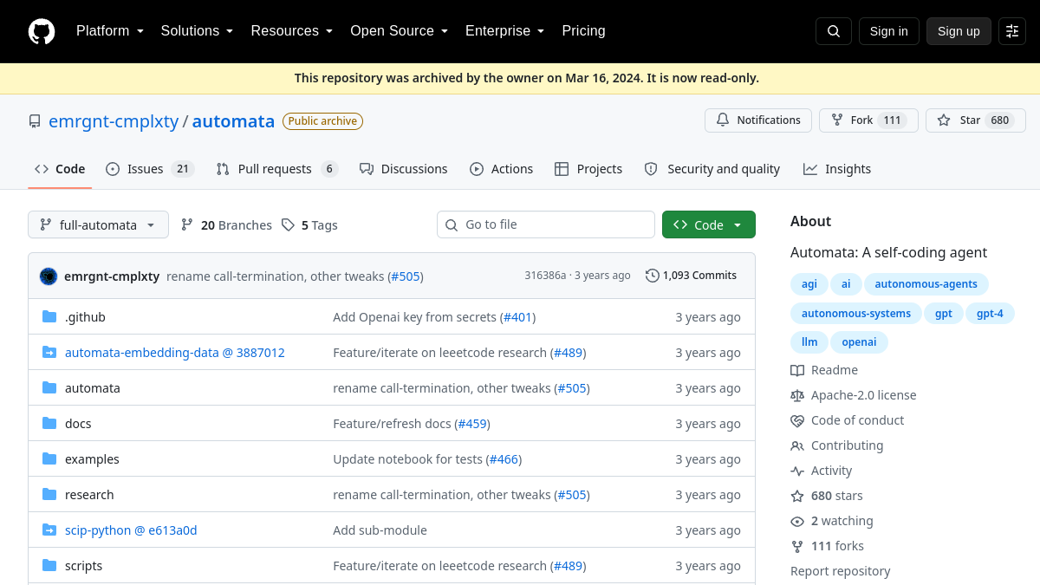Click the folder icon for docs
The width and height of the screenshot is (1040, 585).
(49, 424)
